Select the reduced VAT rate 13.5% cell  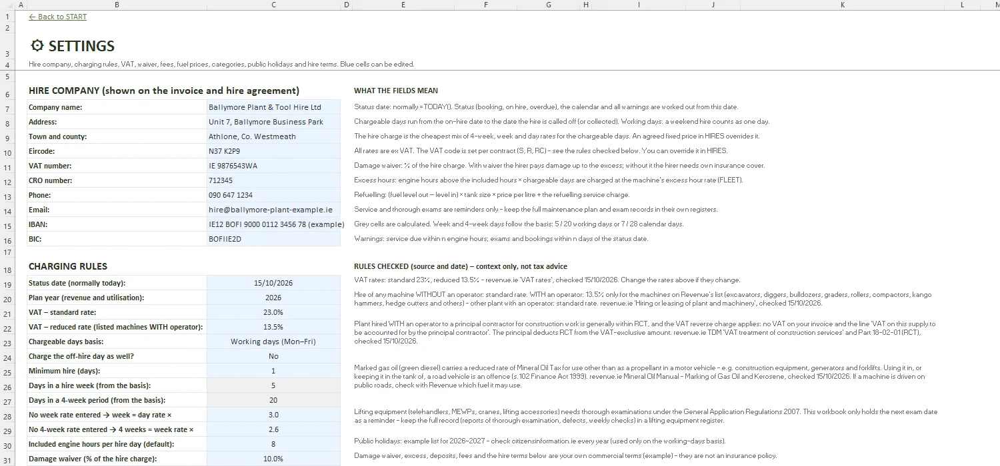(x=273, y=327)
